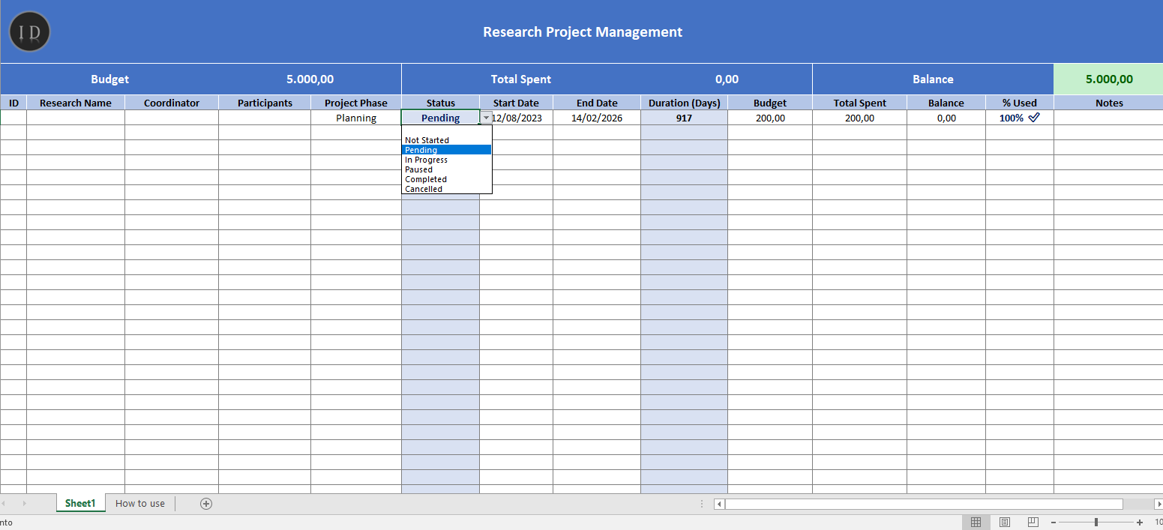The height and width of the screenshot is (530, 1163).
Task: Click the 'Participants' column header
Action: pyautogui.click(x=265, y=103)
